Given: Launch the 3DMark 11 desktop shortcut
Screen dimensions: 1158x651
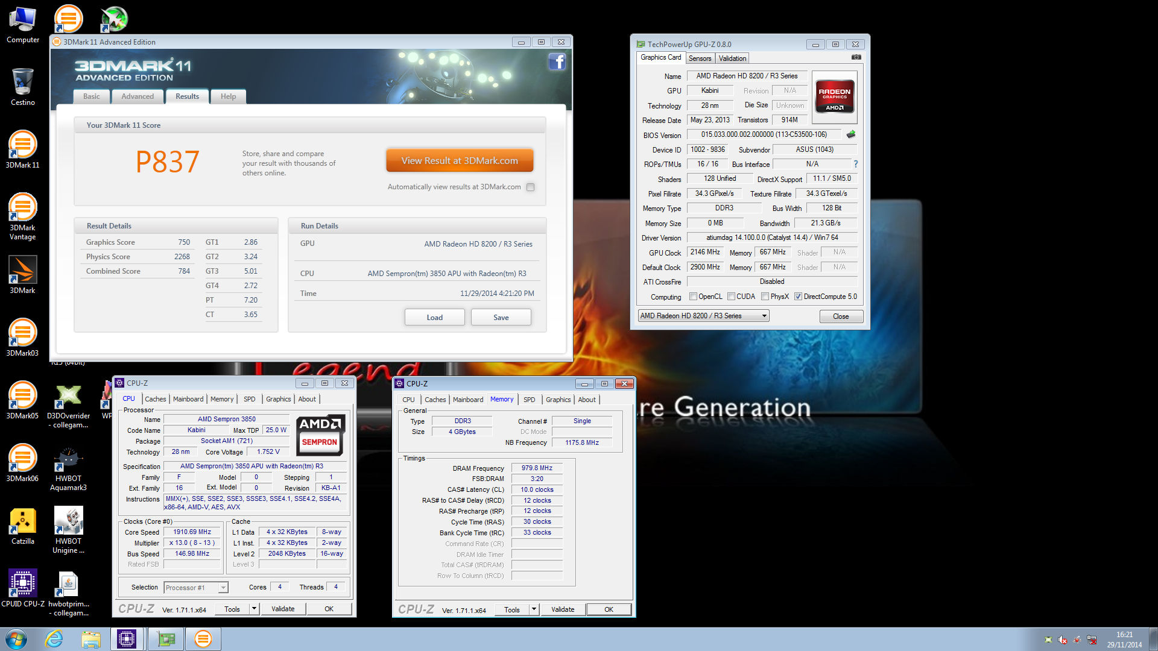Looking at the screenshot, I should 23,149.
